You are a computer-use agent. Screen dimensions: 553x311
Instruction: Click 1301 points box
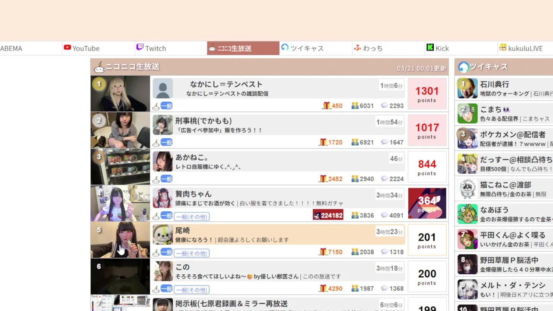click(x=427, y=94)
